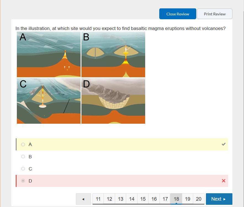Viewport: 244px width, 207px height.
Task: Select radio button for answer A
Action: pos(23,144)
